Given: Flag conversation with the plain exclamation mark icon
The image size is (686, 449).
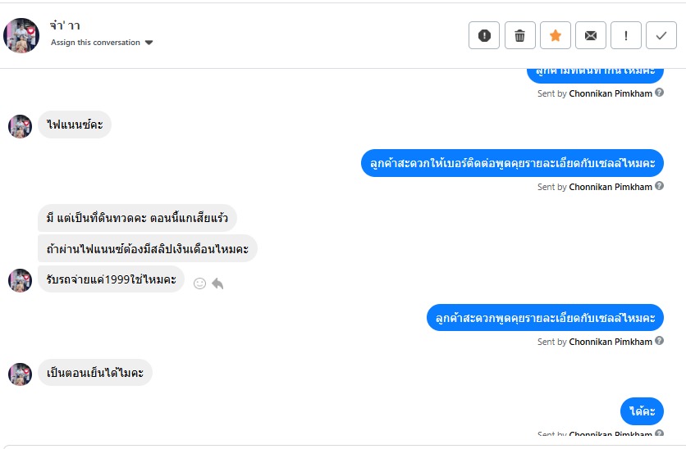Looking at the screenshot, I should click(626, 35).
